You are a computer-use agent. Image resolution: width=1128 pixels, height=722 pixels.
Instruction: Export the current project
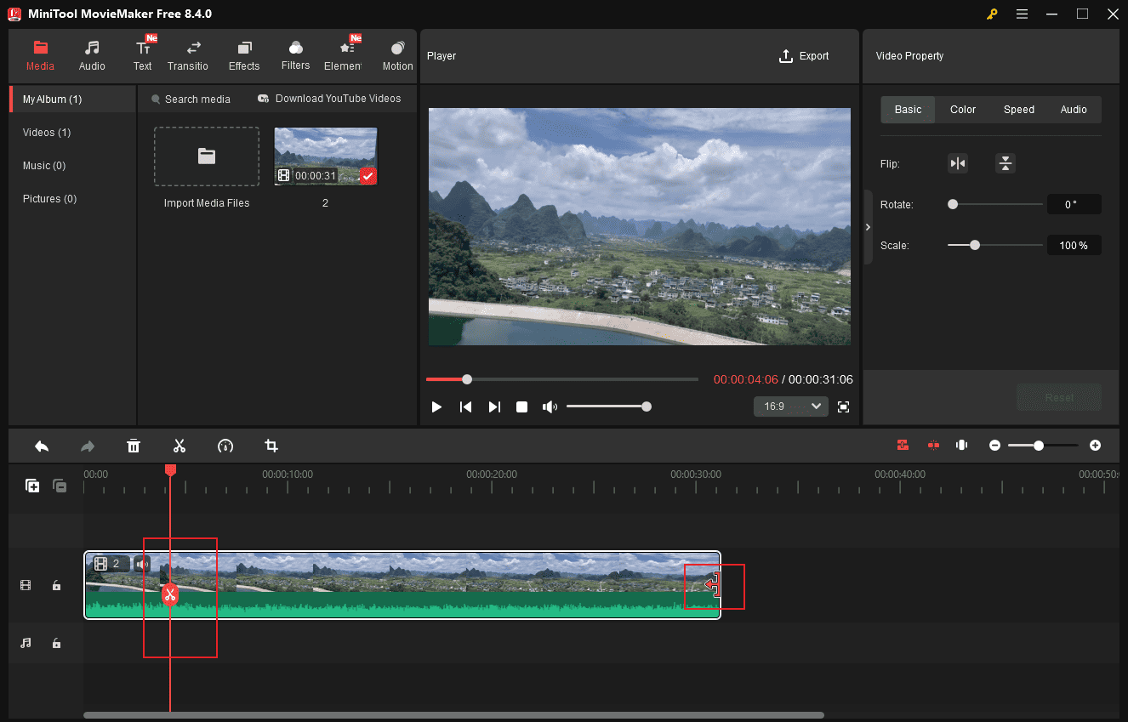click(803, 55)
